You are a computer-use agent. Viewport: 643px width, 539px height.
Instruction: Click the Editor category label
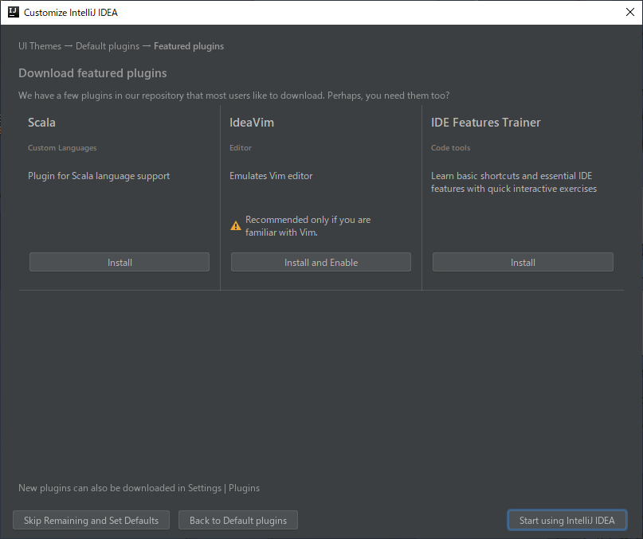(241, 147)
